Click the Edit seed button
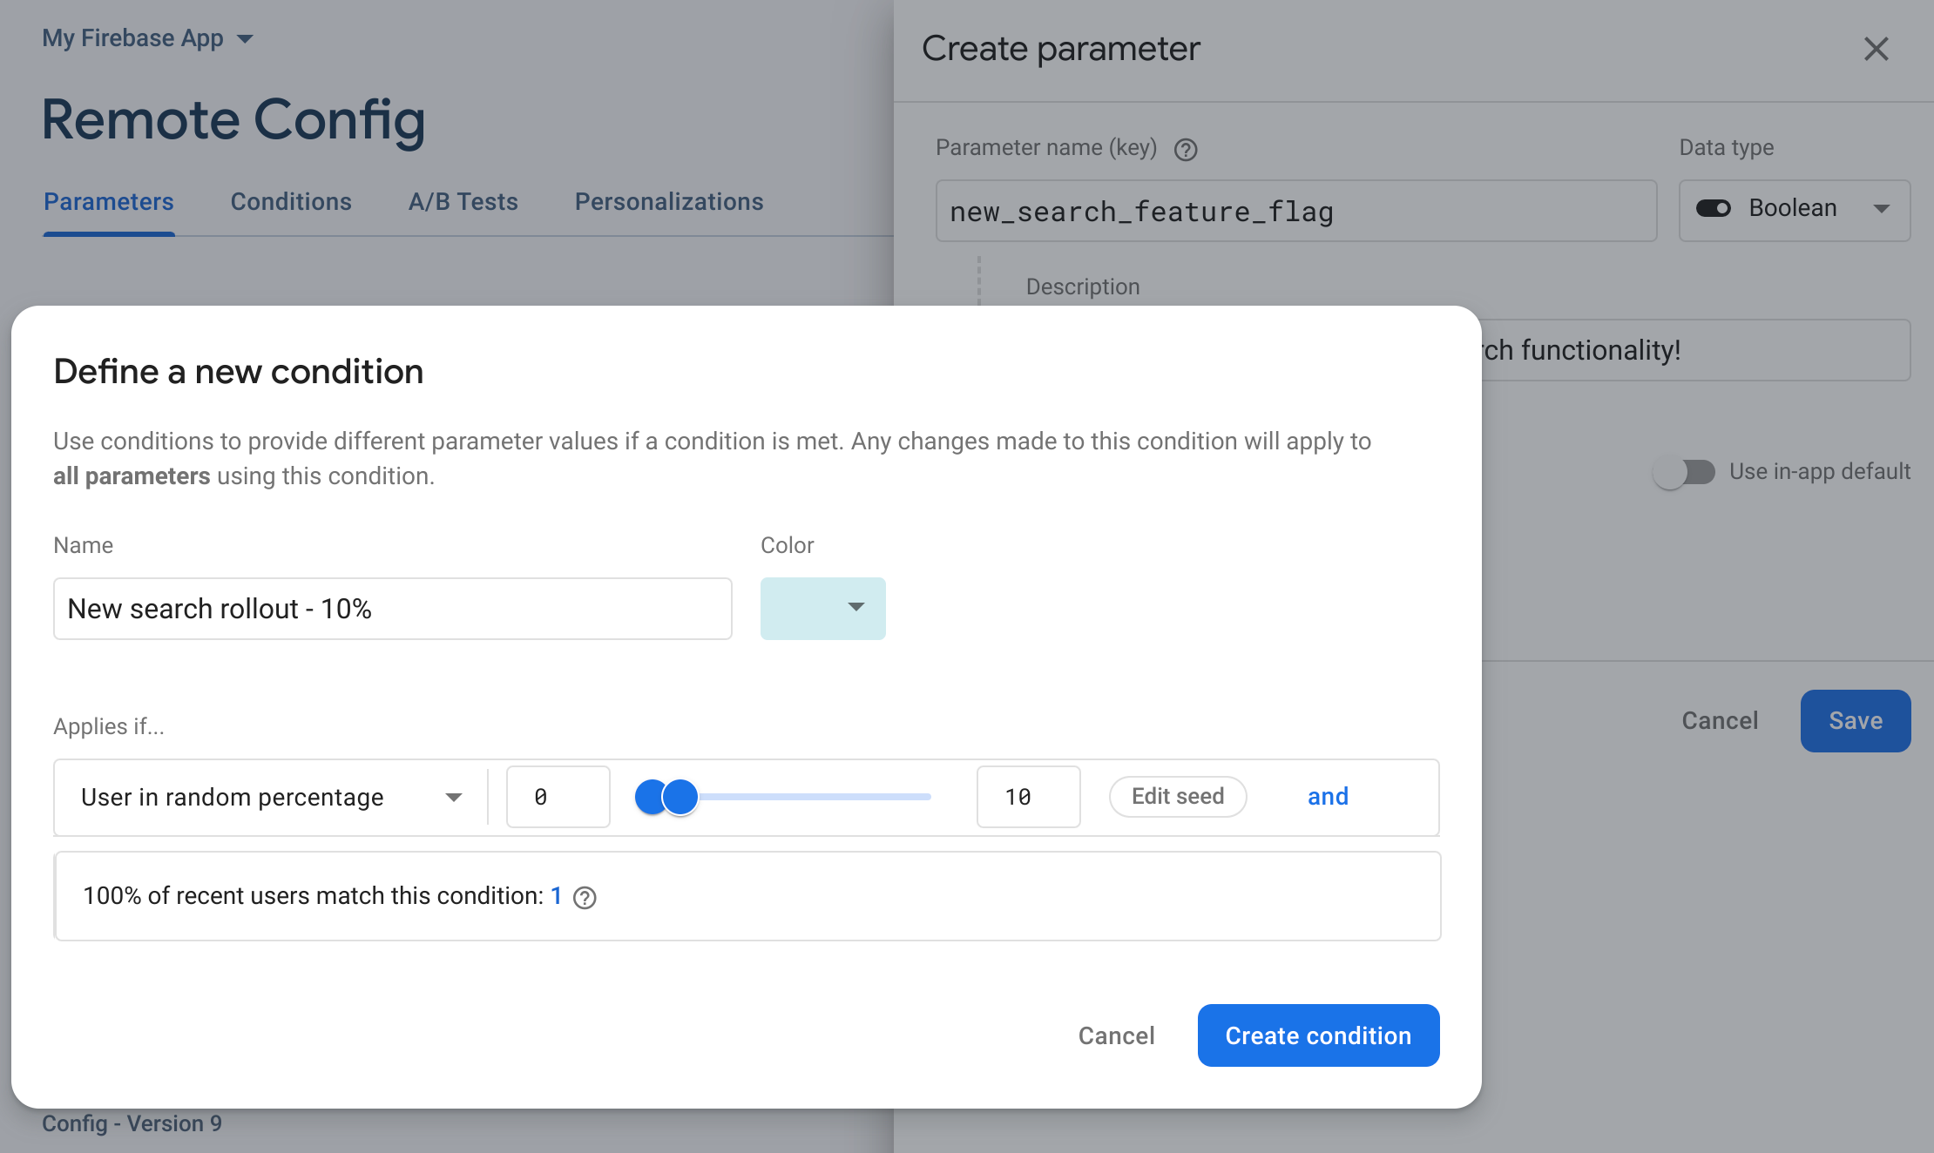The image size is (1934, 1153). 1178,796
